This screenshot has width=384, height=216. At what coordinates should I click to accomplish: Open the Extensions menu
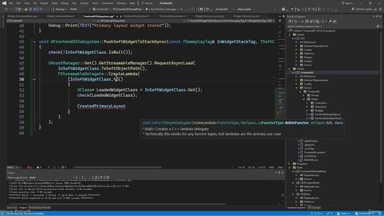[107, 3]
